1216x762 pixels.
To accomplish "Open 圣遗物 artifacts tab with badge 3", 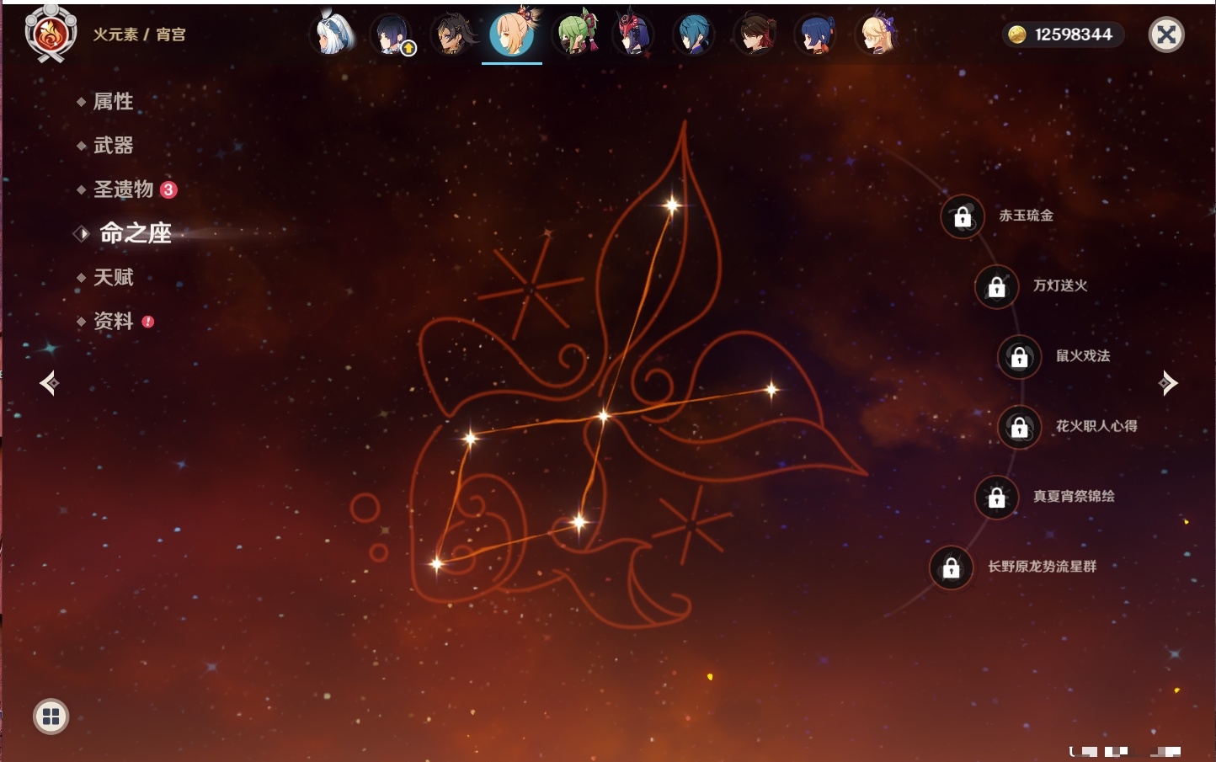I will pyautogui.click(x=124, y=189).
